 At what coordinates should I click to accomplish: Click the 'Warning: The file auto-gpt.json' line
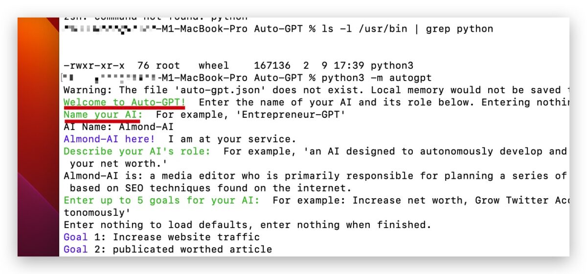click(x=316, y=90)
